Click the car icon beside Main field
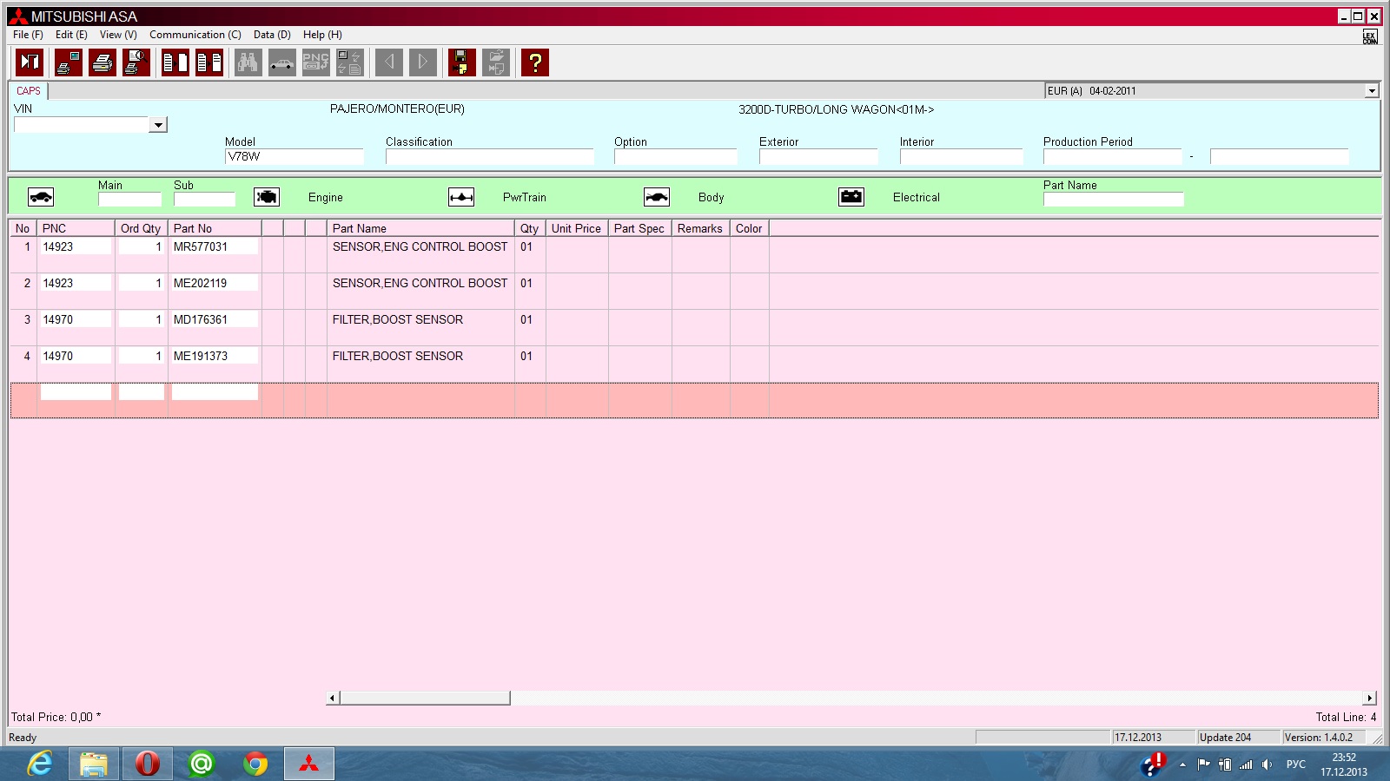This screenshot has height=781, width=1390. 41,197
